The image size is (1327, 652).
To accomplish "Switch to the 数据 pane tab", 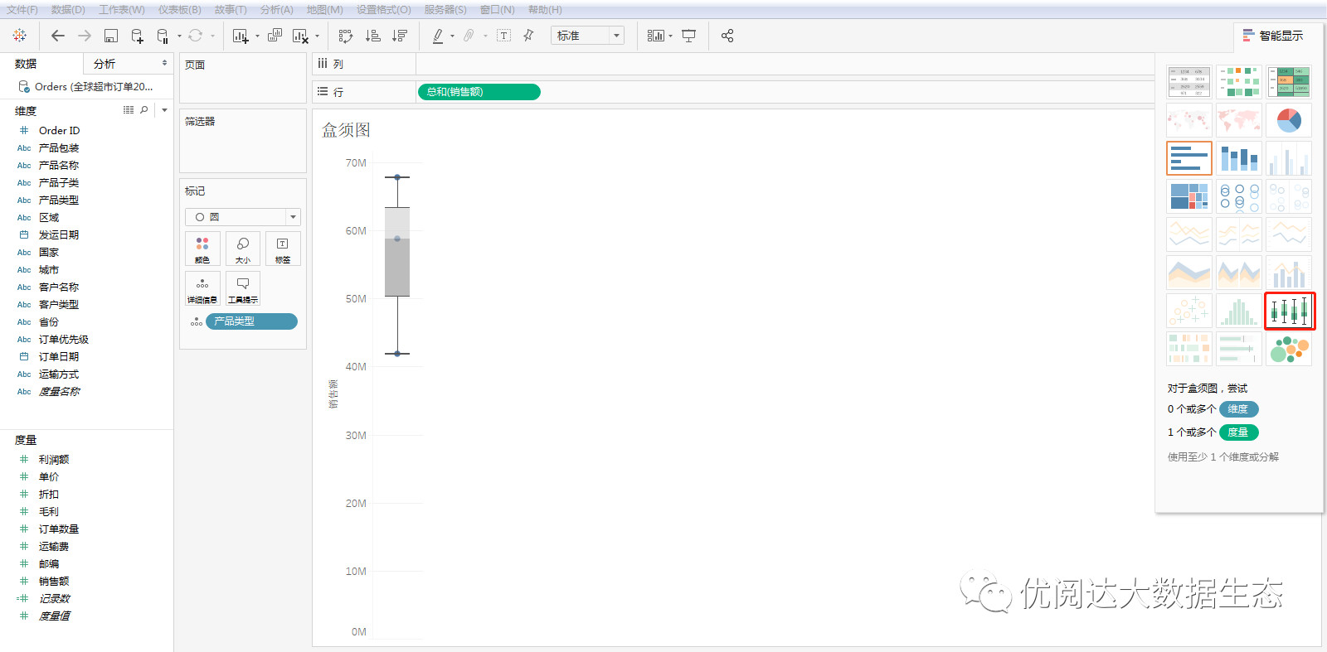I will pyautogui.click(x=26, y=64).
